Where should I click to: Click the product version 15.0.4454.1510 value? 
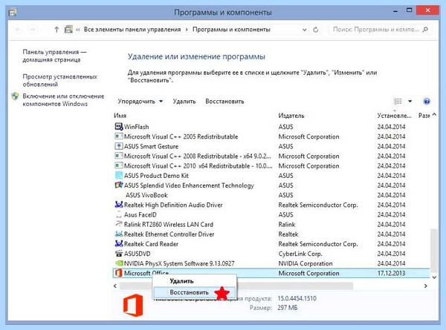coord(297,298)
